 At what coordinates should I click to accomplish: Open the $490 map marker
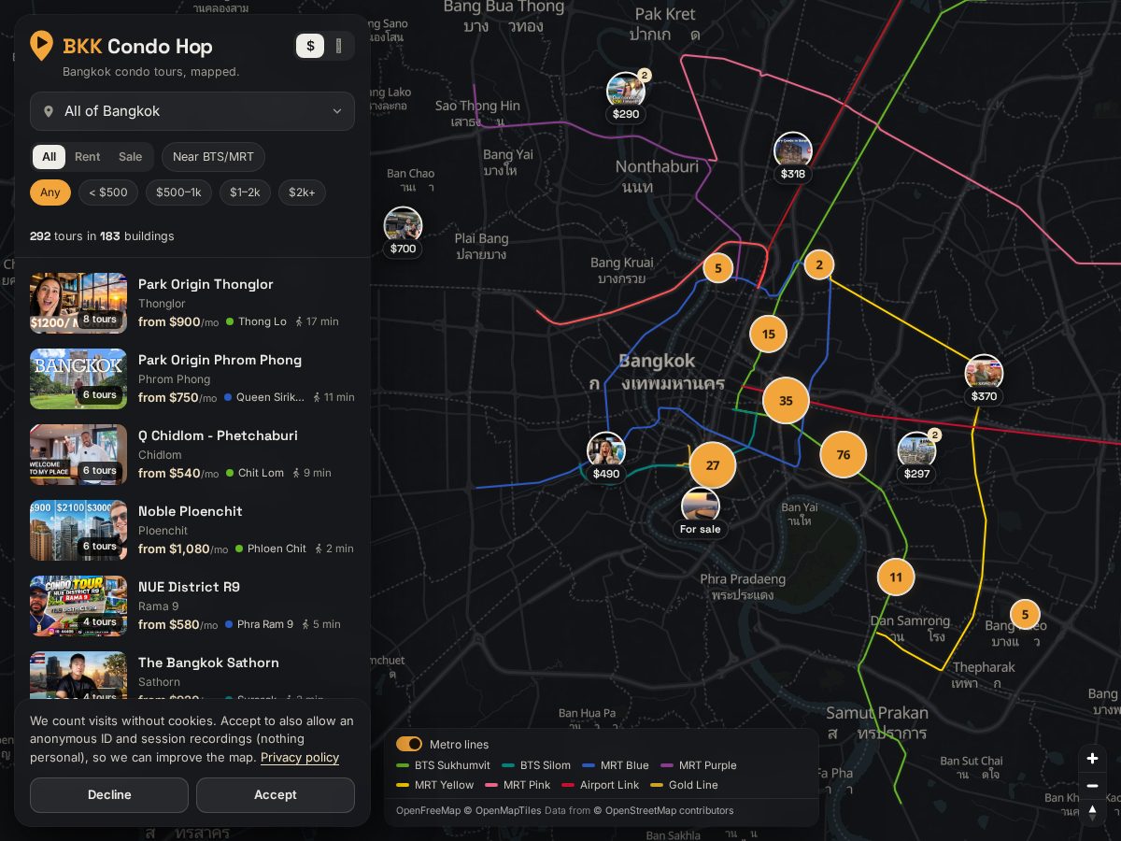pos(606,458)
